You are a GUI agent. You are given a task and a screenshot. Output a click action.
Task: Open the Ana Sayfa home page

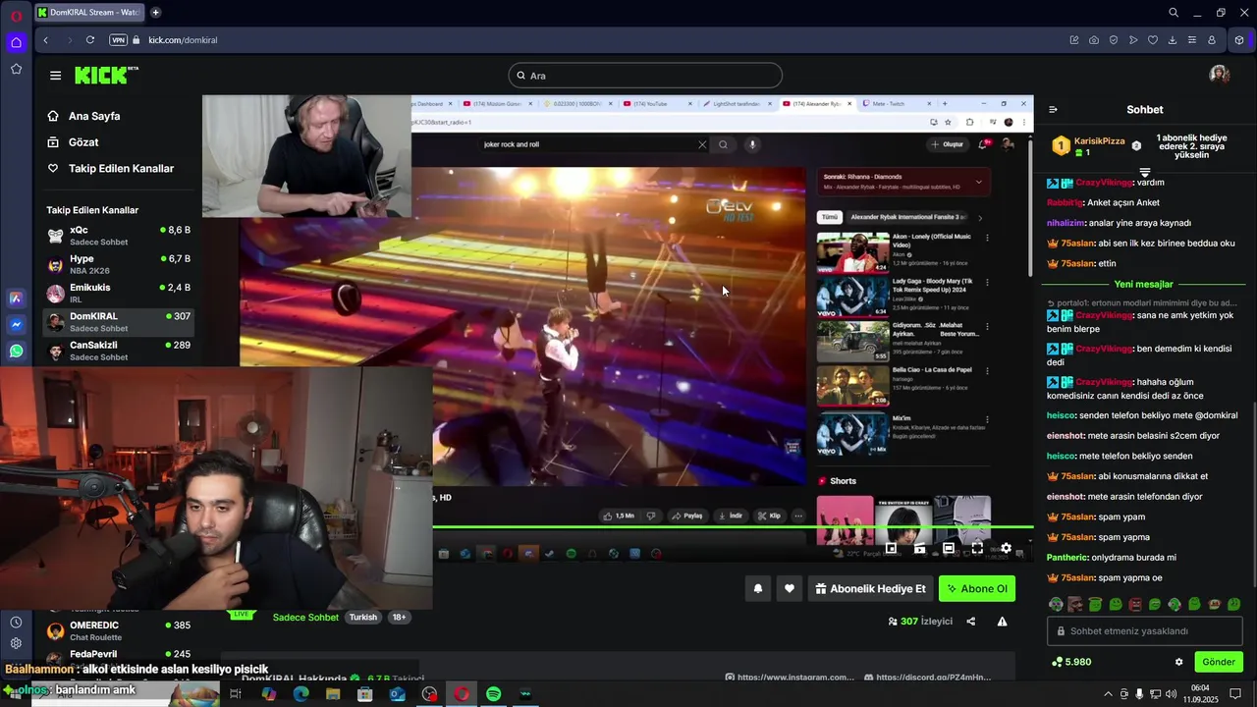click(84, 116)
